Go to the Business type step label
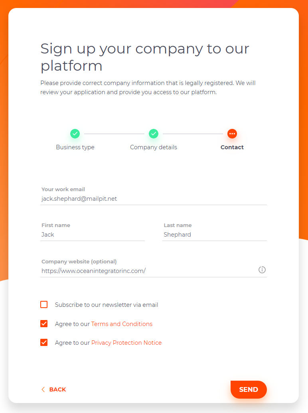Screen dimensions: 308x413 tap(75, 147)
